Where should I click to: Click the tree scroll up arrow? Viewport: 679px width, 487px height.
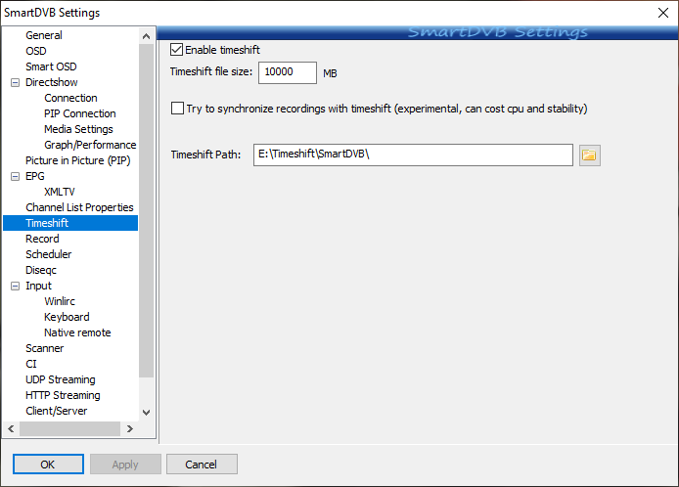(x=147, y=36)
